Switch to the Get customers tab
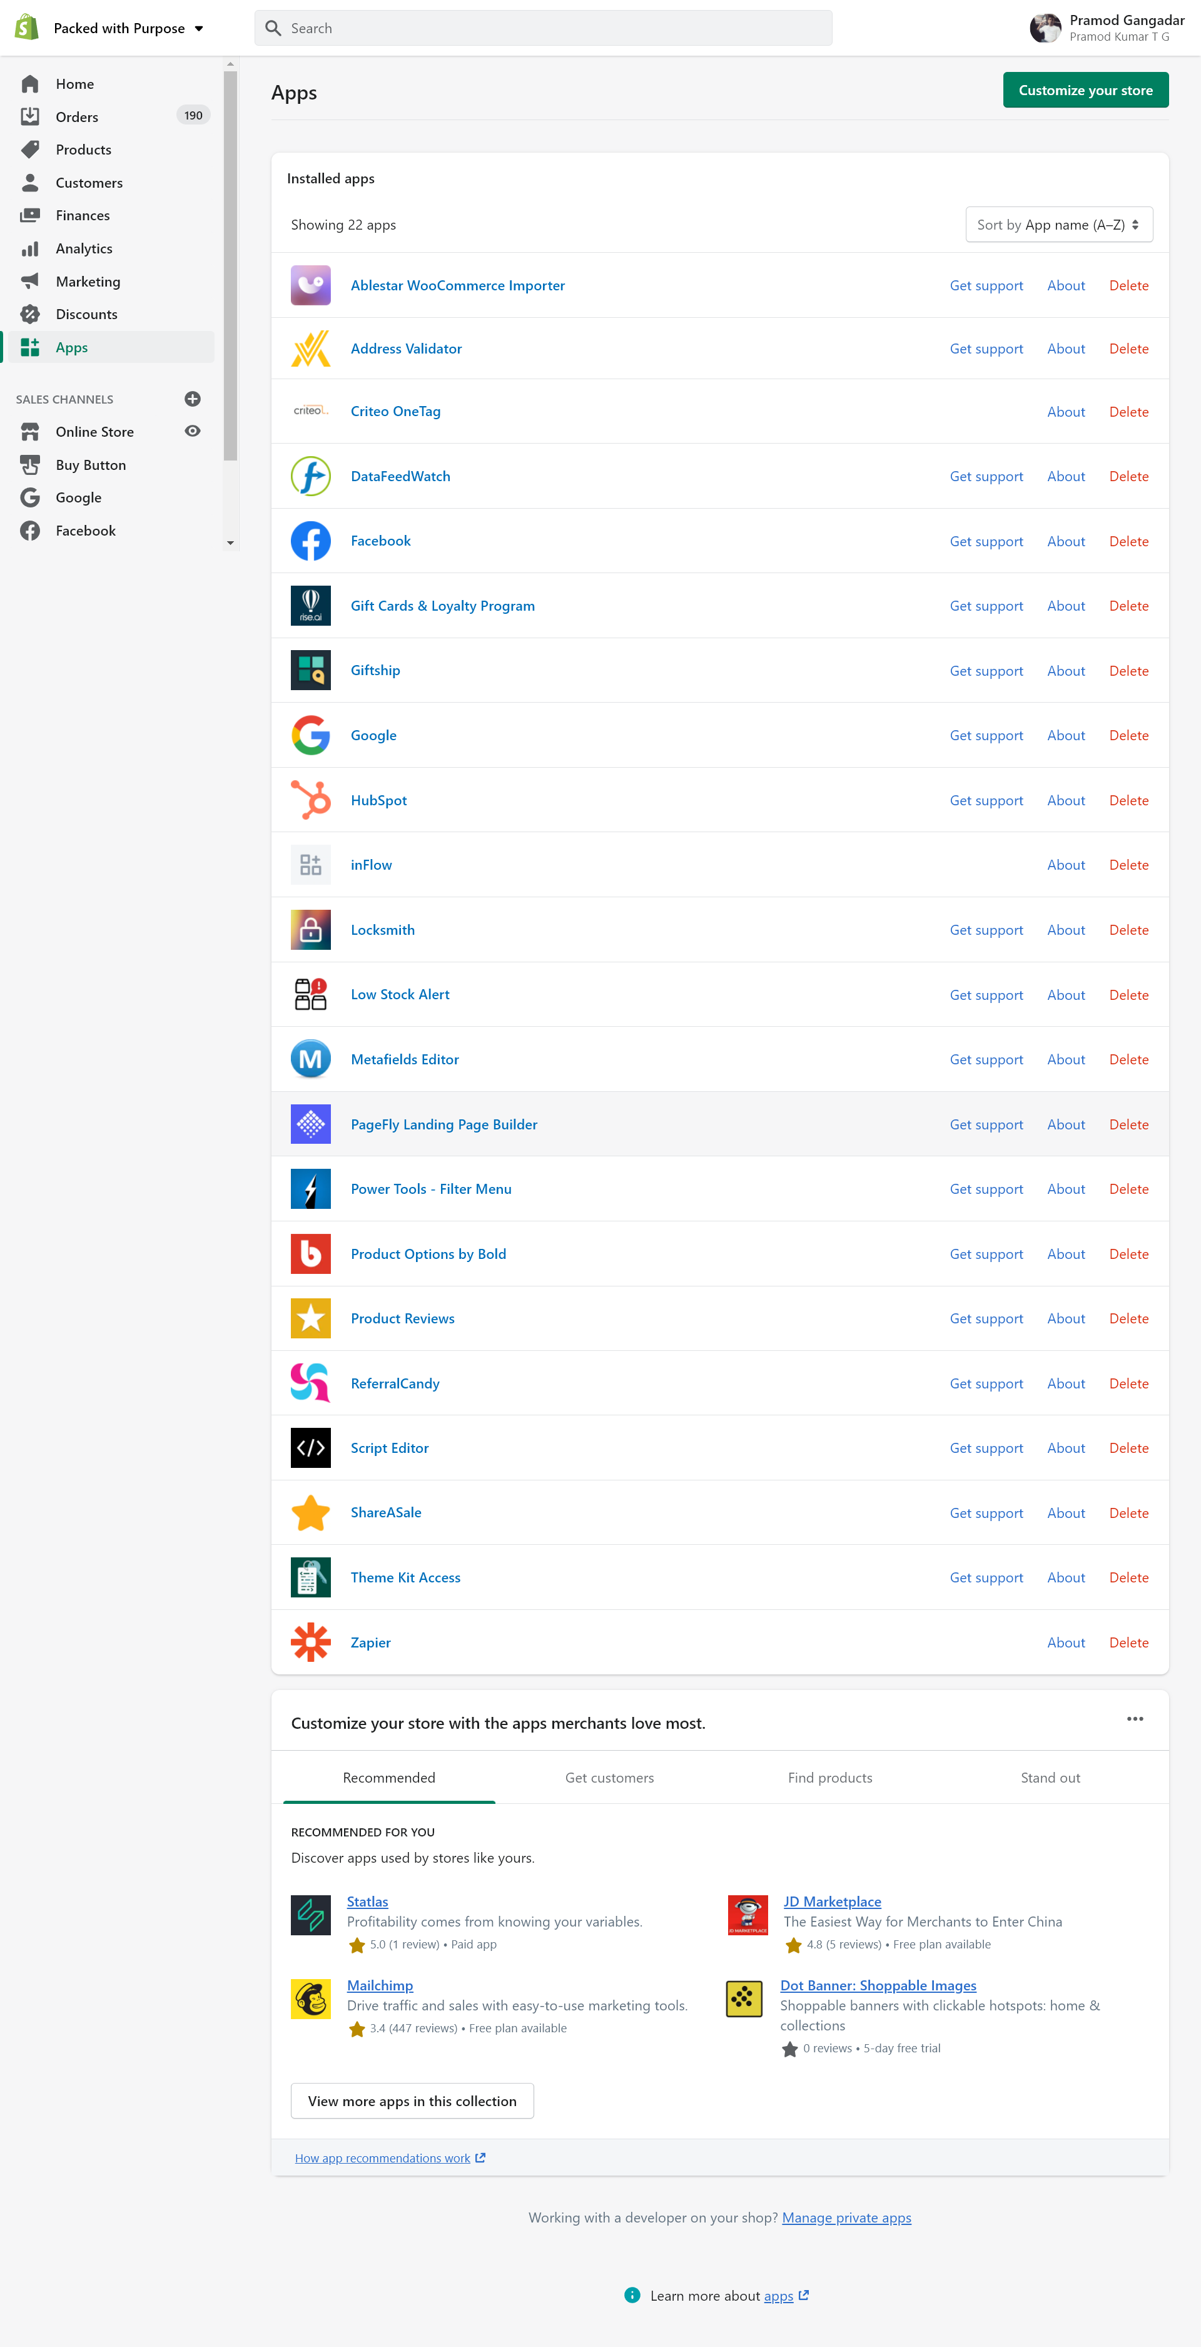The width and height of the screenshot is (1201, 2347). (x=609, y=1778)
